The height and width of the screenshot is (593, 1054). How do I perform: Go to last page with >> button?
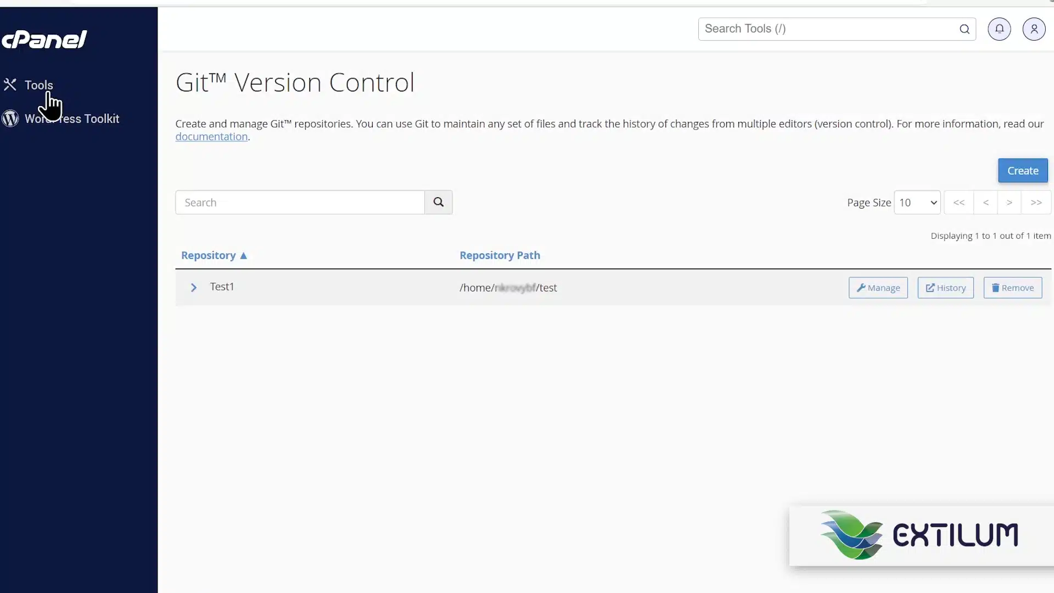point(1036,203)
